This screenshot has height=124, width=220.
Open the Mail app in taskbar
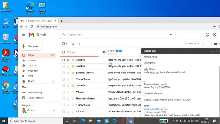coord(99,121)
